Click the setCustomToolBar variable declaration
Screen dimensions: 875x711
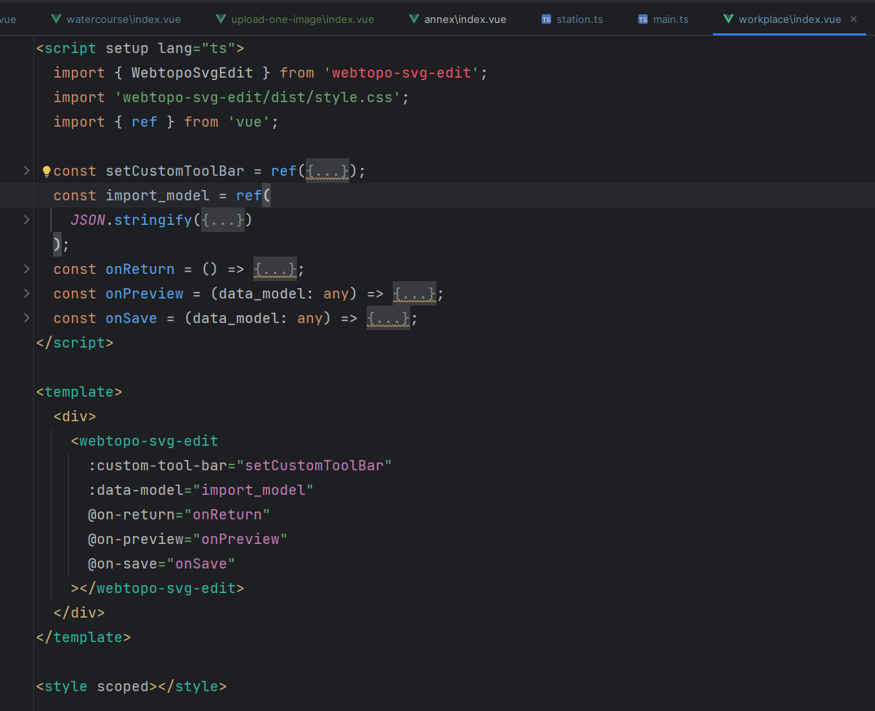click(x=175, y=171)
